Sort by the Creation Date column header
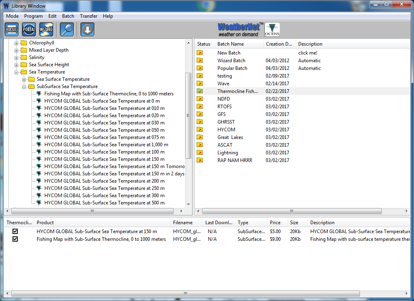 pos(279,44)
